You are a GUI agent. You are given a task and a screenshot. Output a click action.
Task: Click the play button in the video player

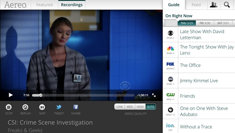point(11,95)
